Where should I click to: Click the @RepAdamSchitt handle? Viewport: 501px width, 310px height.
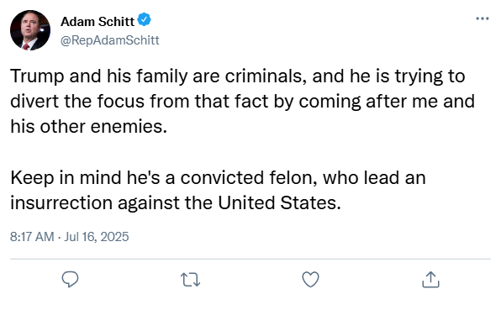tap(109, 40)
